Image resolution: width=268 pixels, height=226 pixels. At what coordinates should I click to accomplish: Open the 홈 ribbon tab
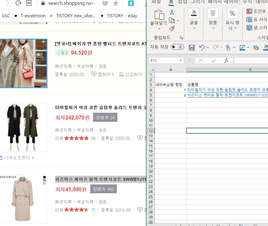tap(171, 2)
